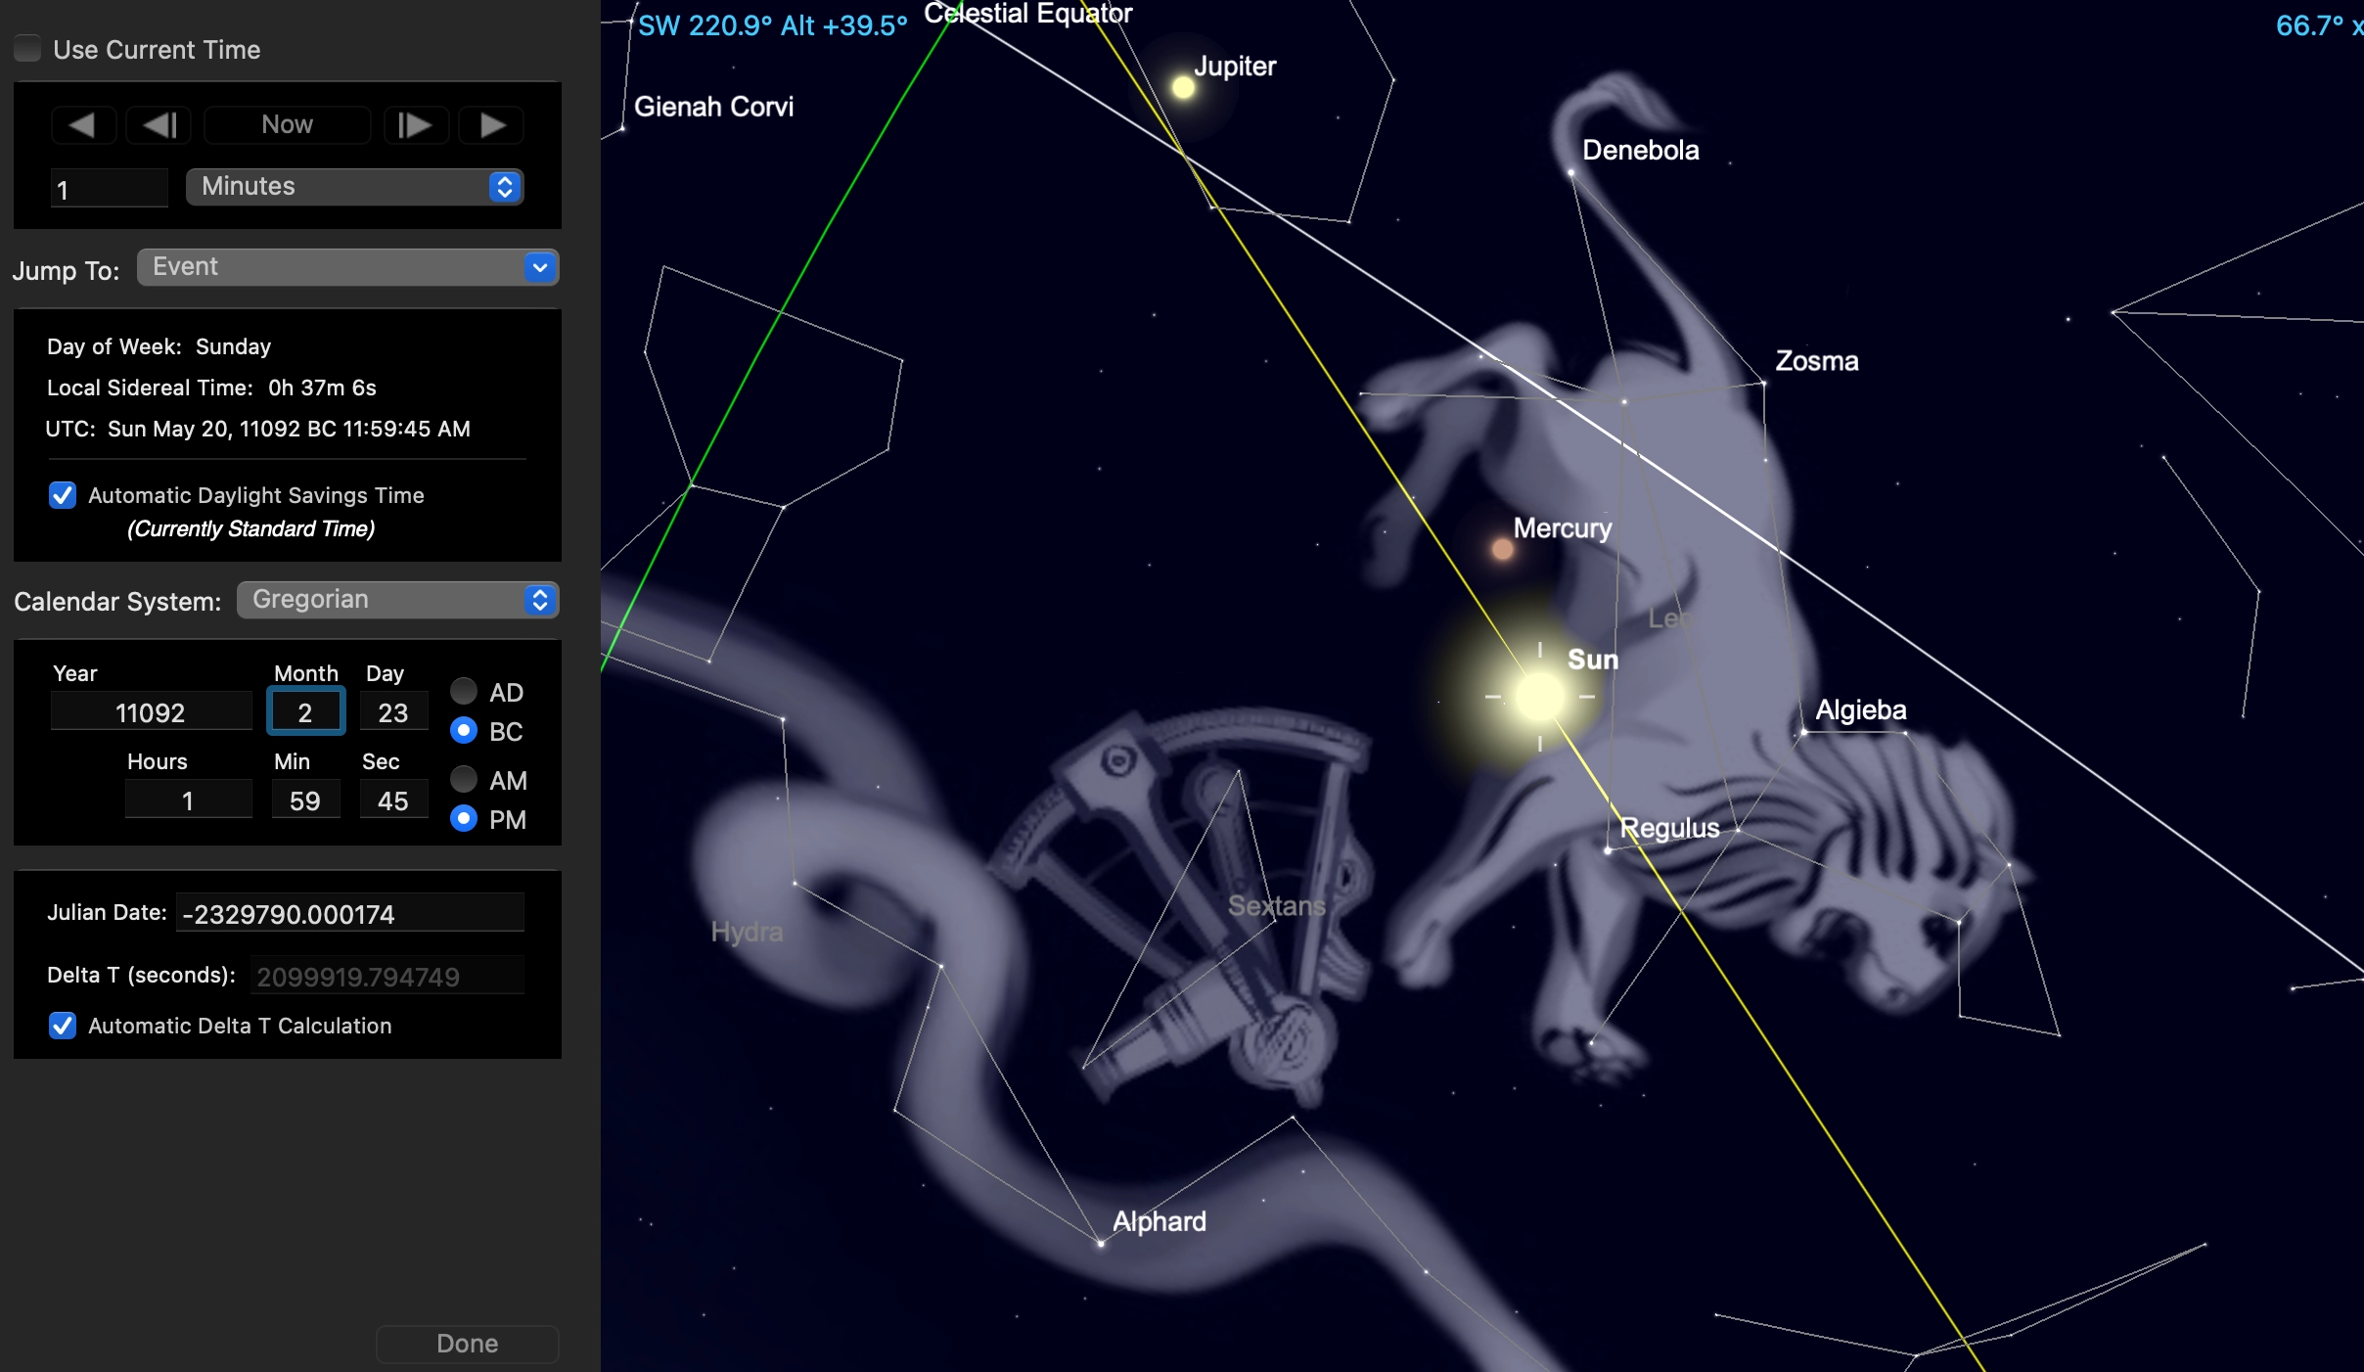Click the step backward one increment icon

159,125
